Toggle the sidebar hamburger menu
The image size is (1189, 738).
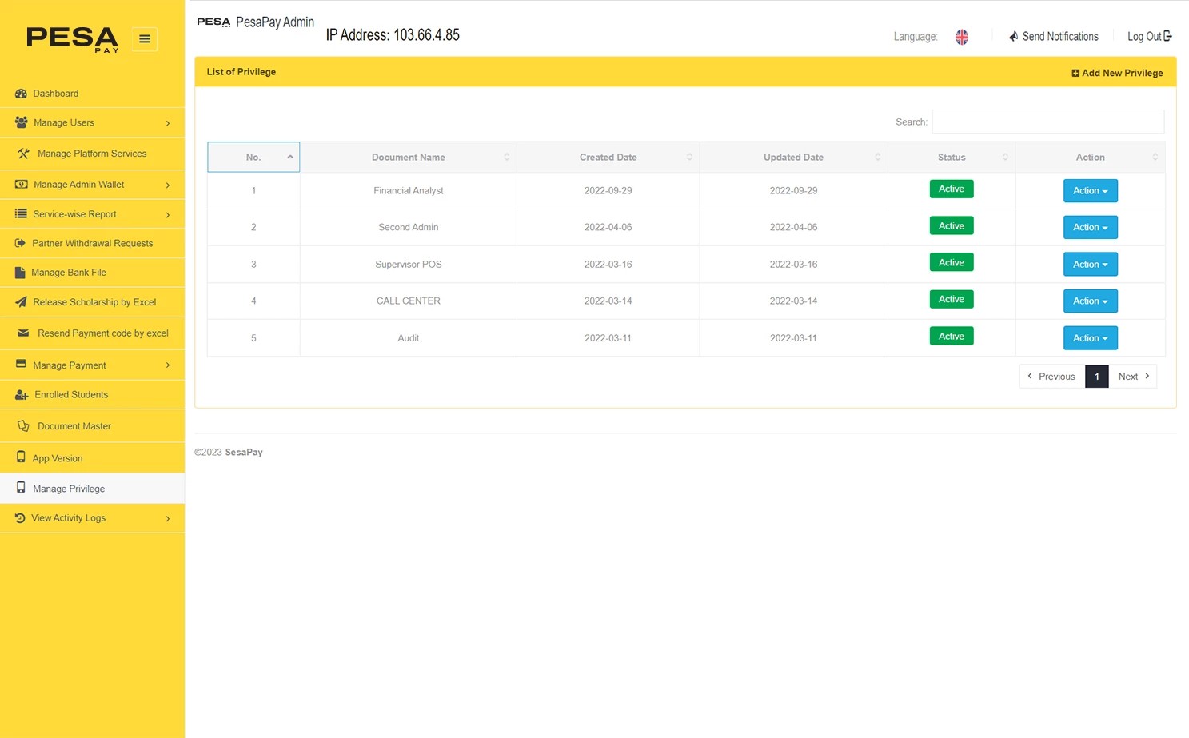[x=144, y=38]
